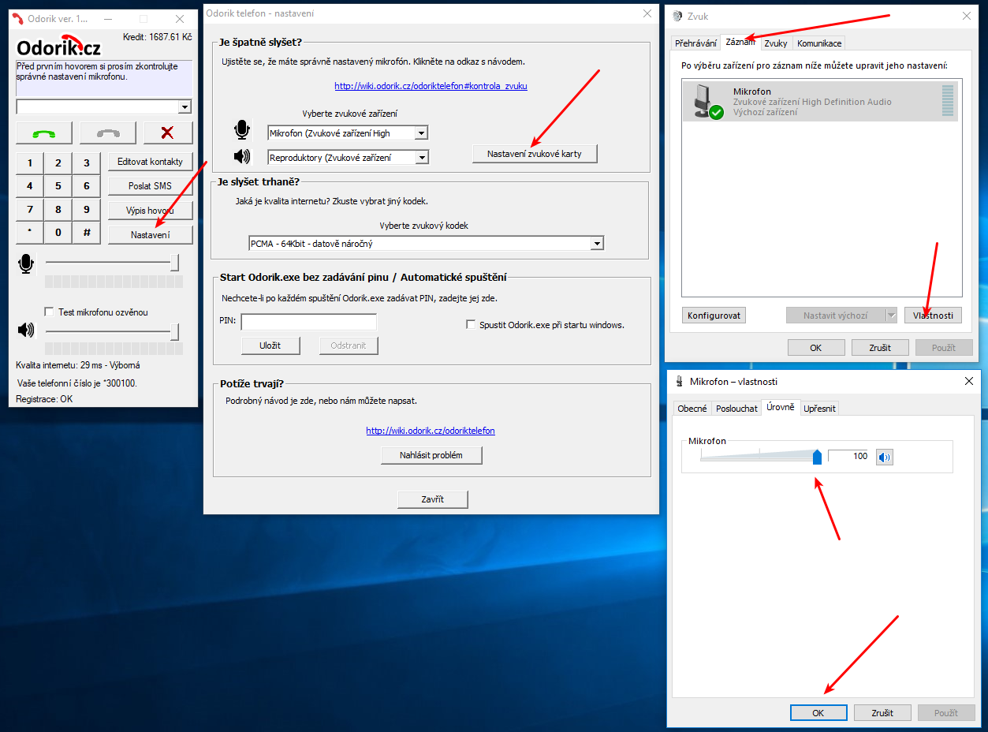The width and height of the screenshot is (988, 732).
Task: Click microphone icon in Mikrofon – vlastnosti title
Action: pyautogui.click(x=680, y=382)
